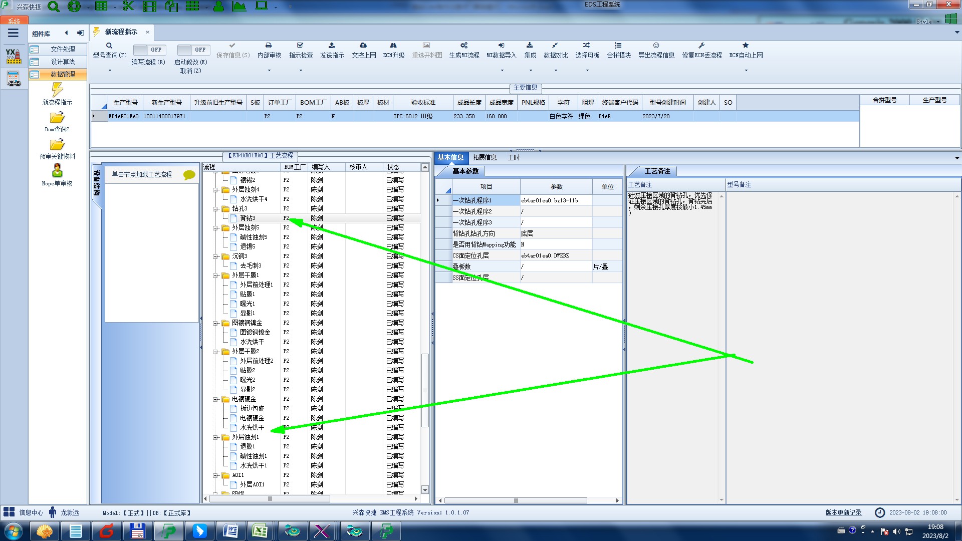Click the 型号查询 search icon
The width and height of the screenshot is (962, 541).
[x=109, y=46]
